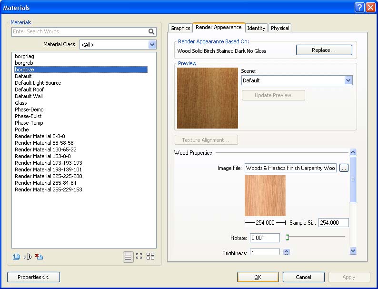The width and height of the screenshot is (378, 289).
Task: Click the Sample Size input field
Action: 333,223
